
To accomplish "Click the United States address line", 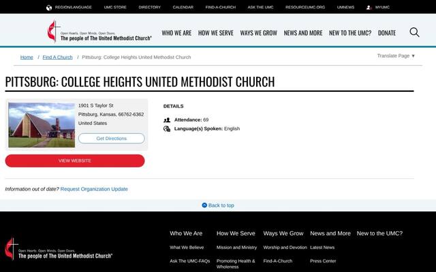I will 93,123.
